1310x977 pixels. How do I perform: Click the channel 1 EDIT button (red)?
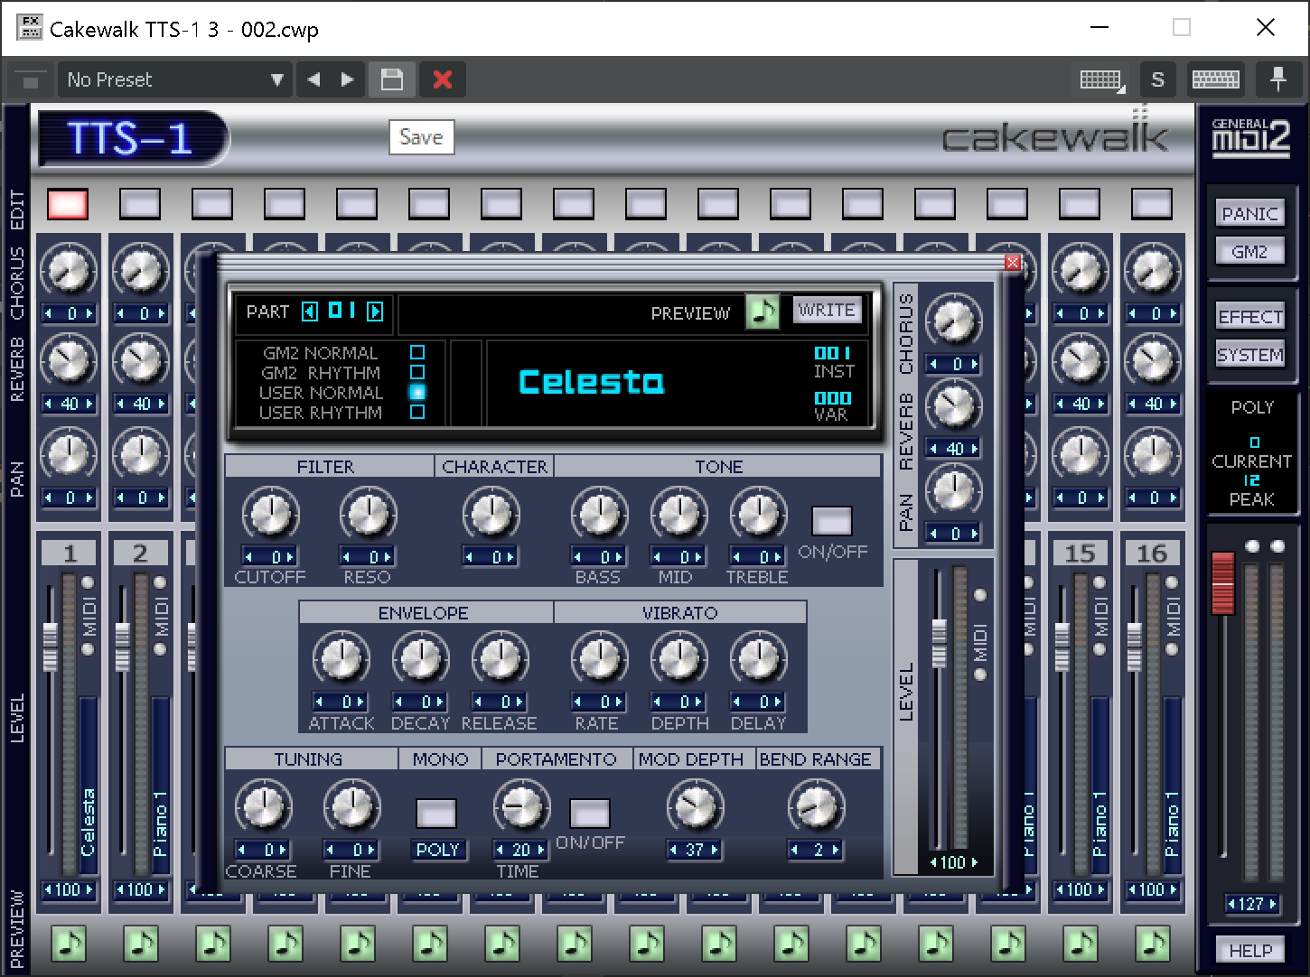[68, 204]
